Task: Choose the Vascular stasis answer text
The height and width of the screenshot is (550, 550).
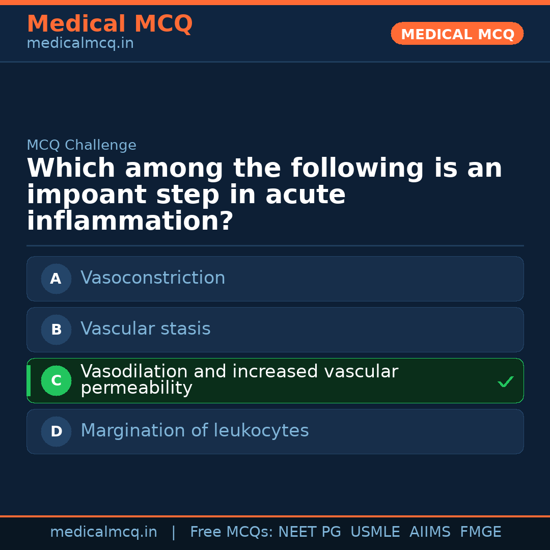Action: 146,329
